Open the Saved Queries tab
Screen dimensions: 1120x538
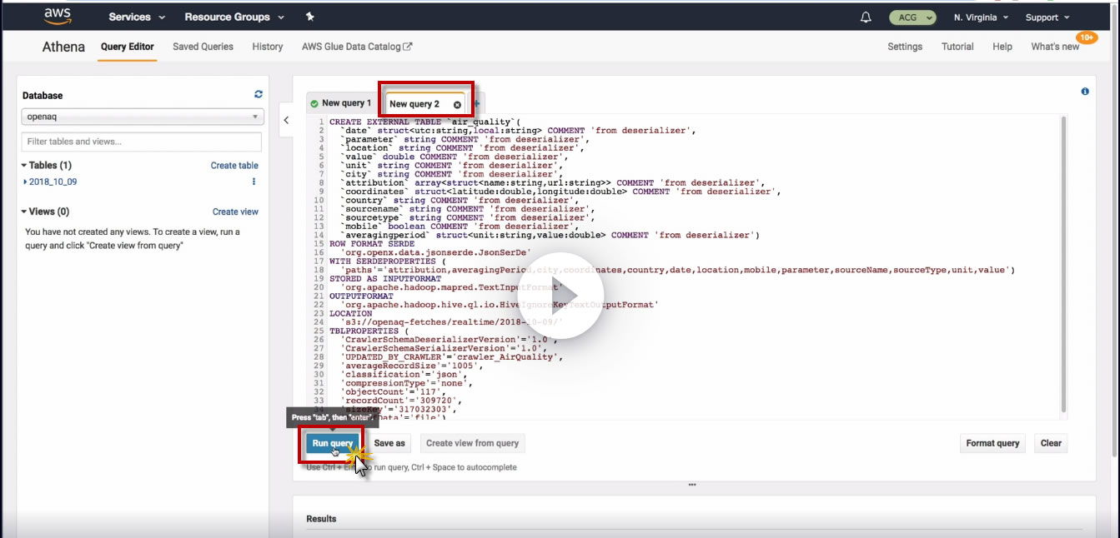203,47
